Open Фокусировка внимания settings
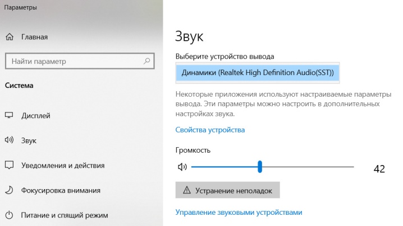The image size is (403, 226). point(61,190)
